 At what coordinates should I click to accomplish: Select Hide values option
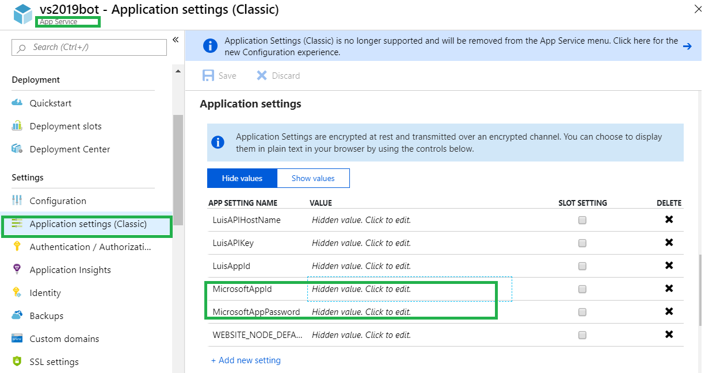pyautogui.click(x=242, y=178)
